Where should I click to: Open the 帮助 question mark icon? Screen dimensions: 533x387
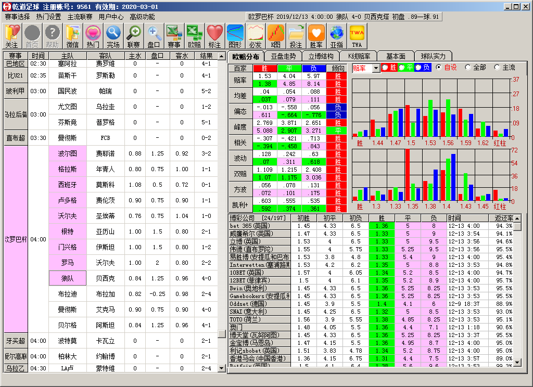(53, 36)
